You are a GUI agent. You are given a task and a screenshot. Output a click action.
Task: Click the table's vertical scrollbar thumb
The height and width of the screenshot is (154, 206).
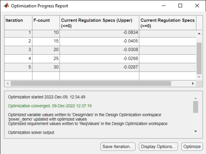[x=199, y=58]
